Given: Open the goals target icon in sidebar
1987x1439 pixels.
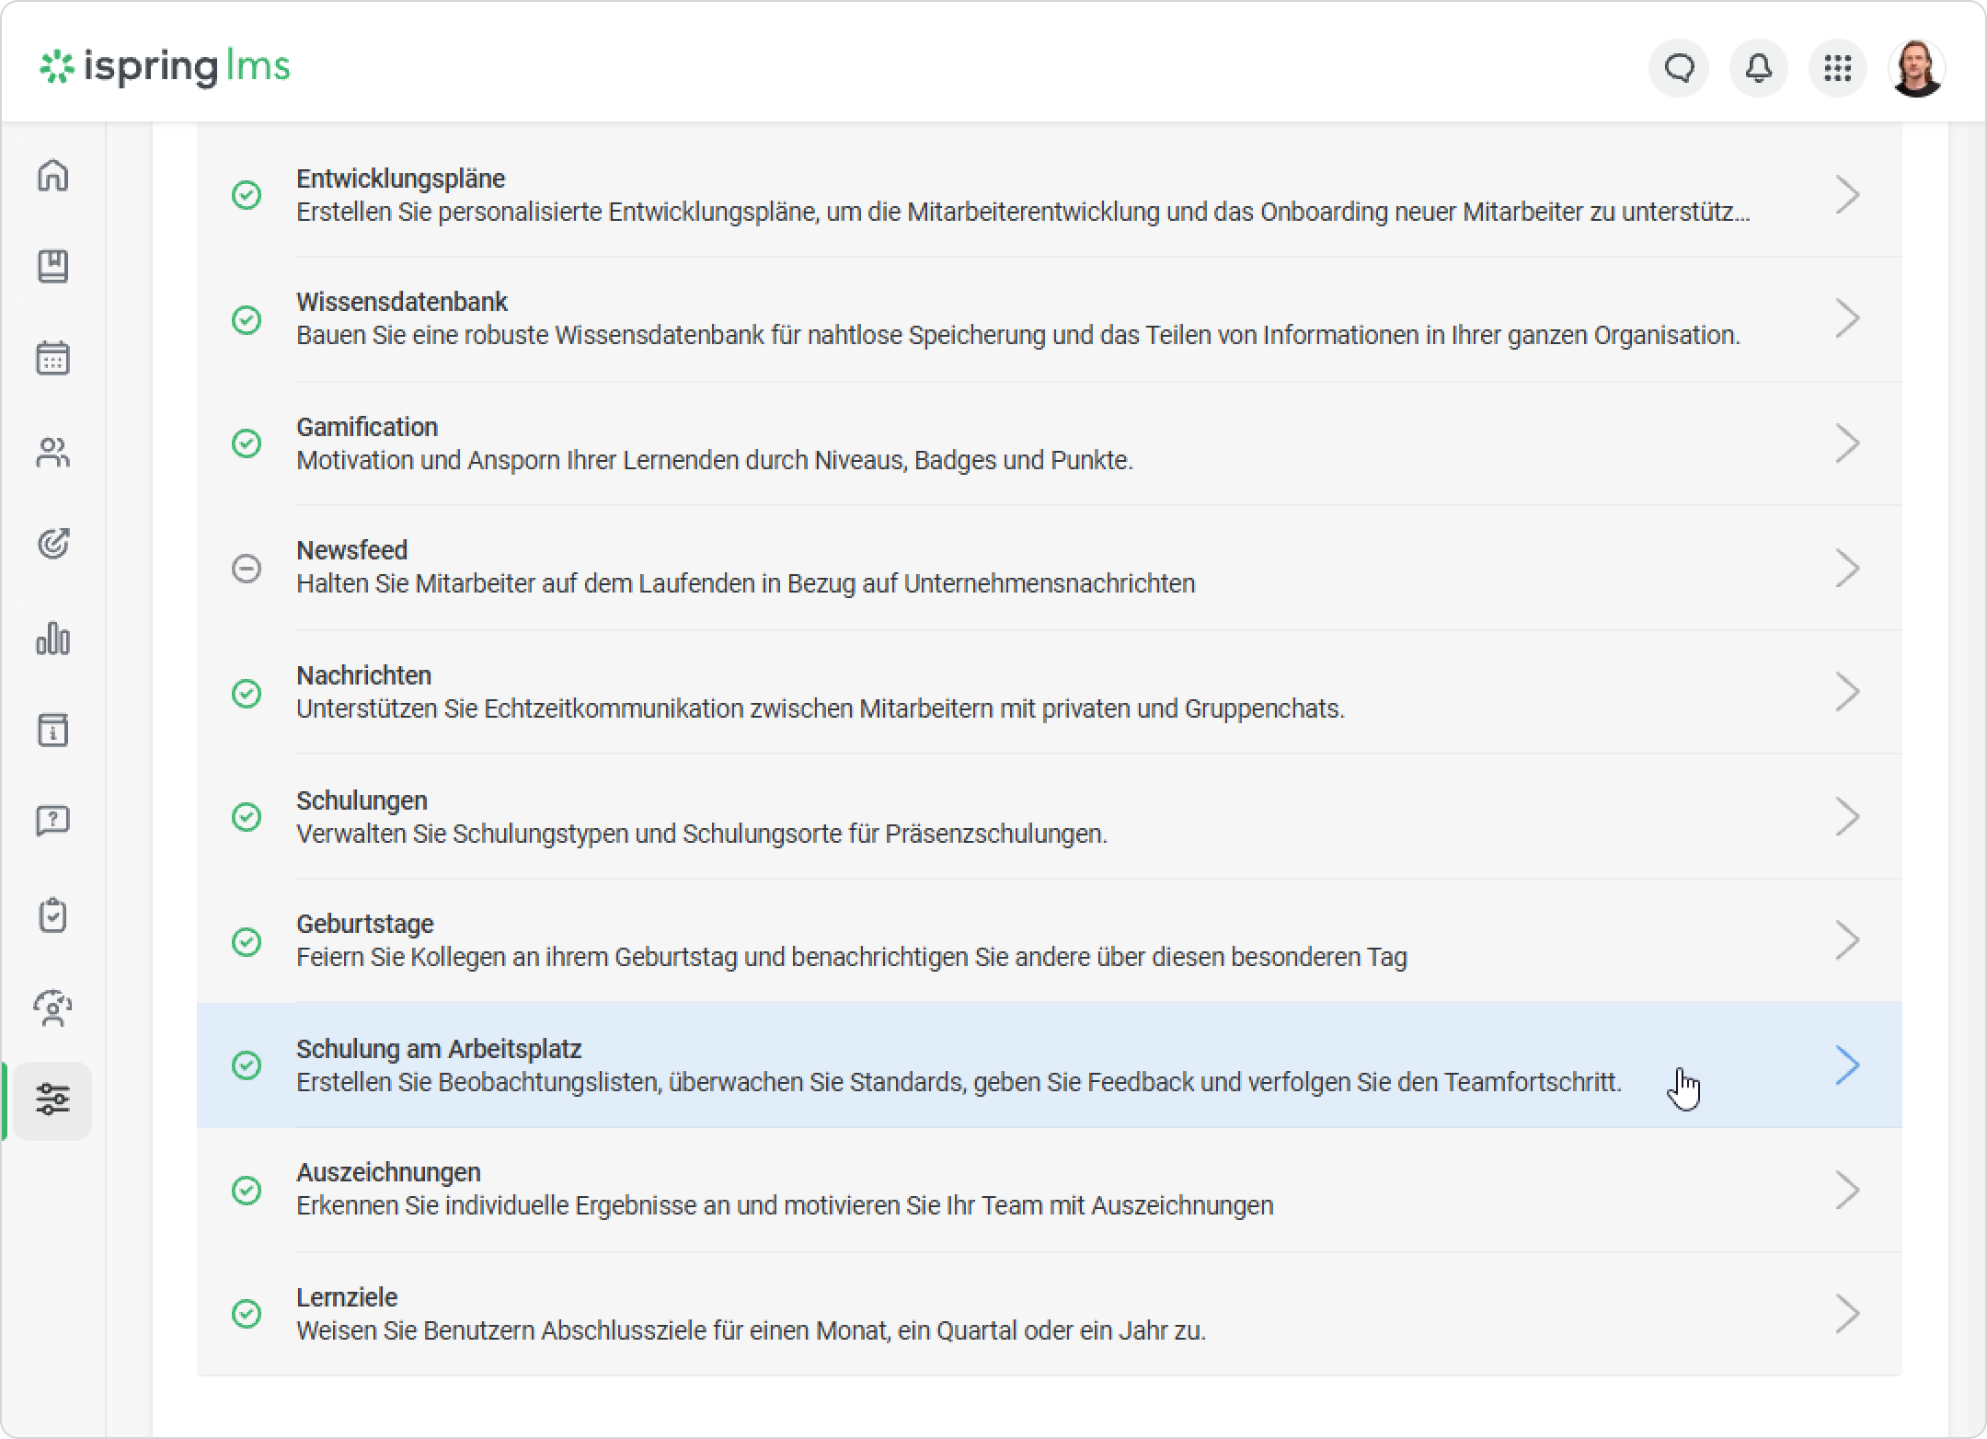Looking at the screenshot, I should pyautogui.click(x=53, y=544).
